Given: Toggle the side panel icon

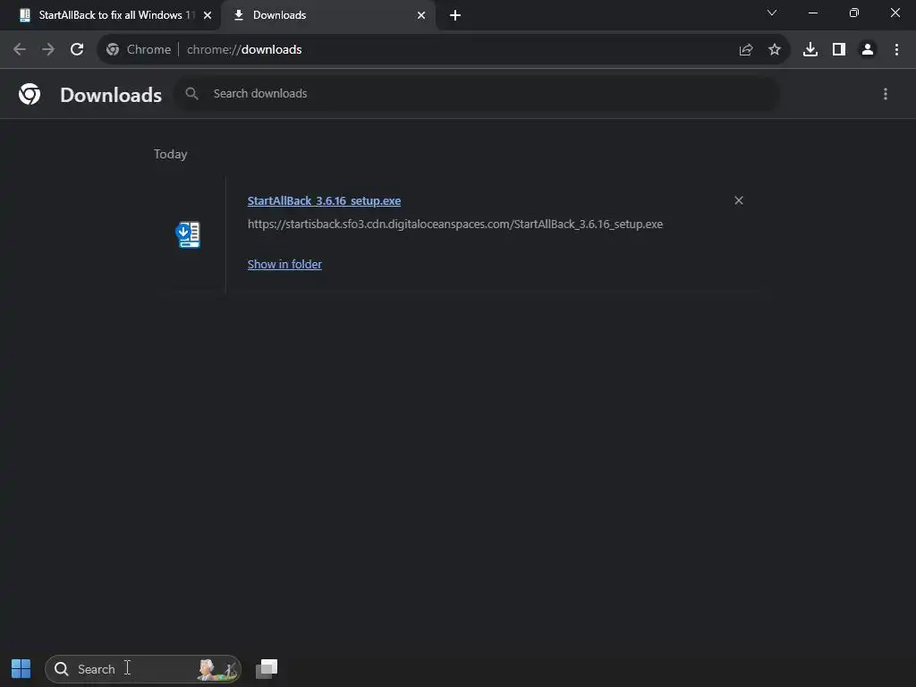Looking at the screenshot, I should pyautogui.click(x=839, y=50).
